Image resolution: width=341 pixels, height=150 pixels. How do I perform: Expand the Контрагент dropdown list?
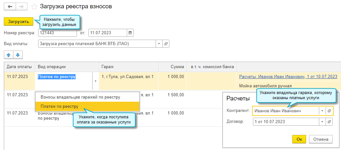point(322,111)
